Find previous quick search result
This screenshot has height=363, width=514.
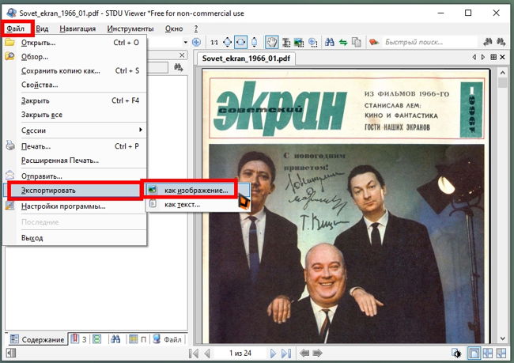pyautogui.click(x=488, y=42)
